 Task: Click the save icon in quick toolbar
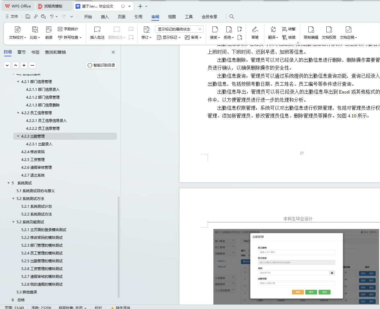coord(28,16)
